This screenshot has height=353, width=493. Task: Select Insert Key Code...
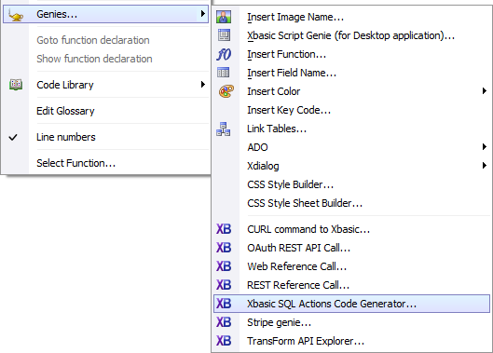coord(351,110)
